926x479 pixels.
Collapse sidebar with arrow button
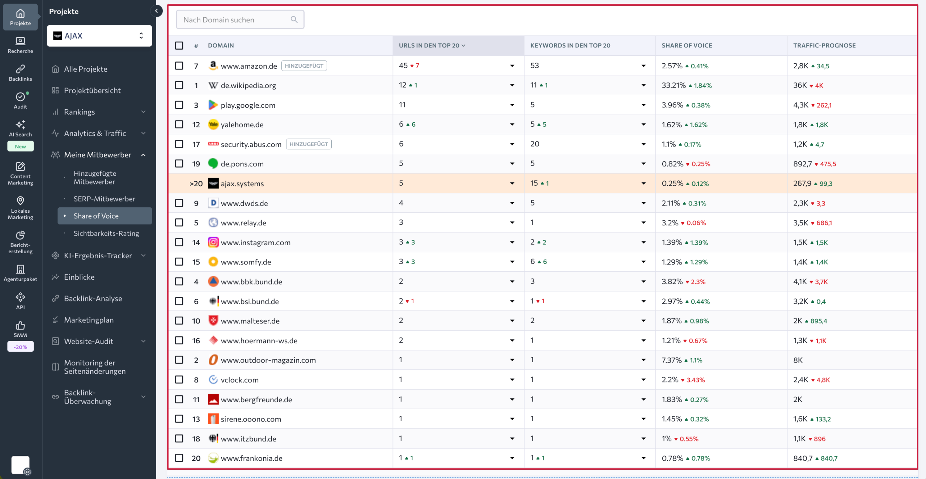[156, 11]
